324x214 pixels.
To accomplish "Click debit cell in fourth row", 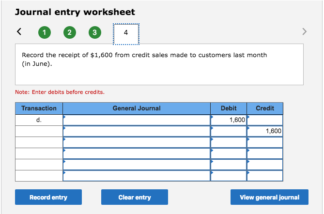I will 229,153.
